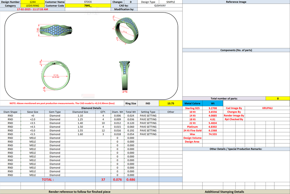Select the Reference Image header
The width and height of the screenshot is (290, 194).
236,2
